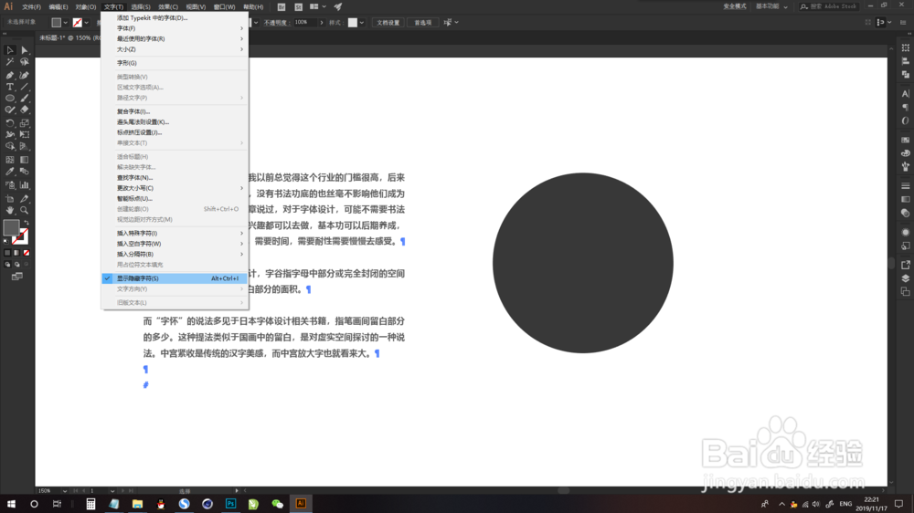Open the Effect menu

point(168,7)
